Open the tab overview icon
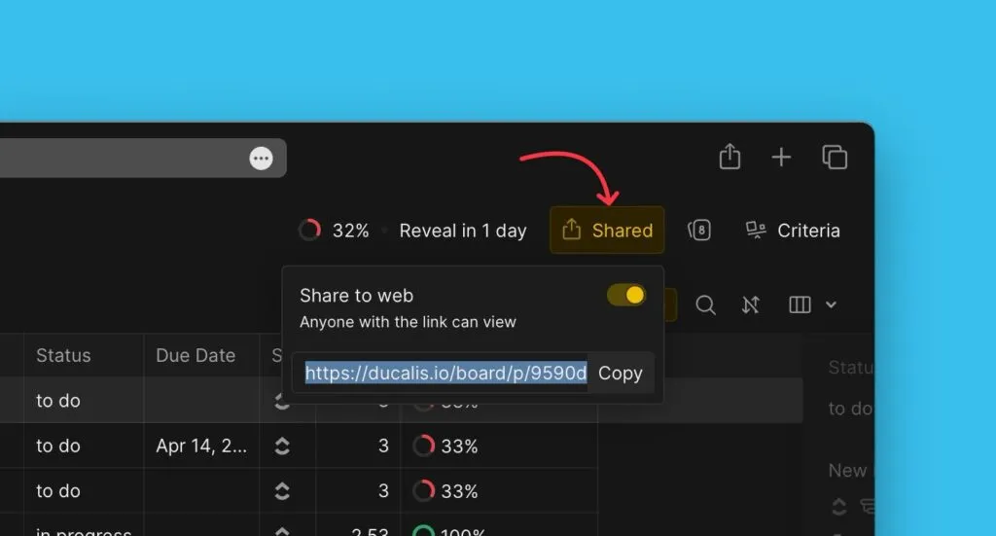996x536 pixels. (835, 157)
